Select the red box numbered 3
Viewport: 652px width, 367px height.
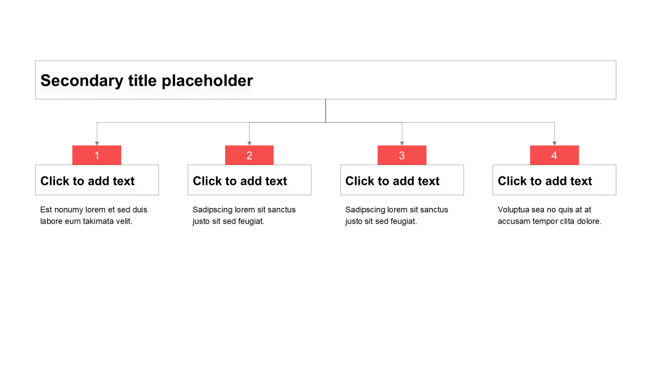pos(402,155)
